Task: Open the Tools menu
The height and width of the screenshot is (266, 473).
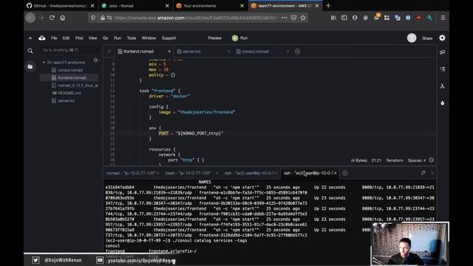Action: pyautogui.click(x=132, y=38)
